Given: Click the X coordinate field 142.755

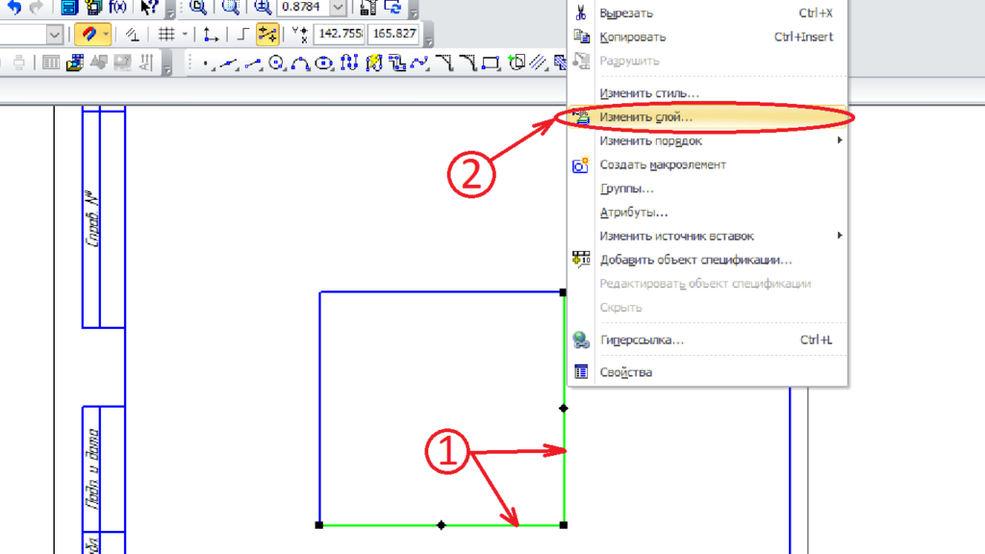Looking at the screenshot, I should click(339, 35).
